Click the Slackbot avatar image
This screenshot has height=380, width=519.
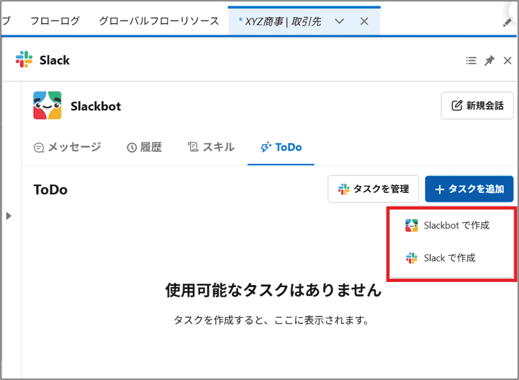(x=47, y=105)
